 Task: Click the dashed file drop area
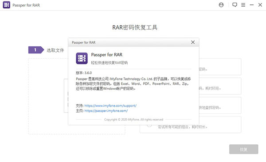click(x=48, y=96)
